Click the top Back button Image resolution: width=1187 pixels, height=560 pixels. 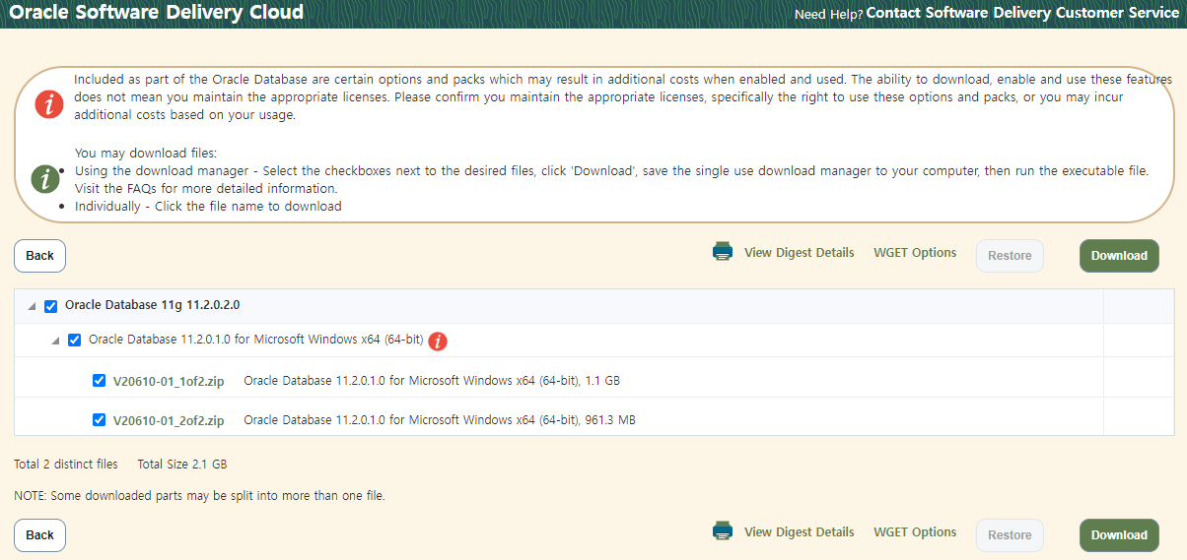point(39,256)
